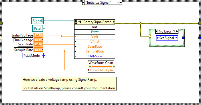201x105 pixels.
Task: Click previous case arrow of No Error structure
Action: [156, 31]
